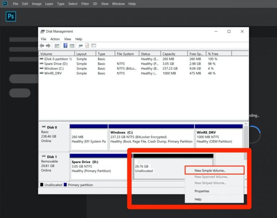Screen dimensions: 277x218
Task: Sort by the % Free column header
Action: coord(219,54)
